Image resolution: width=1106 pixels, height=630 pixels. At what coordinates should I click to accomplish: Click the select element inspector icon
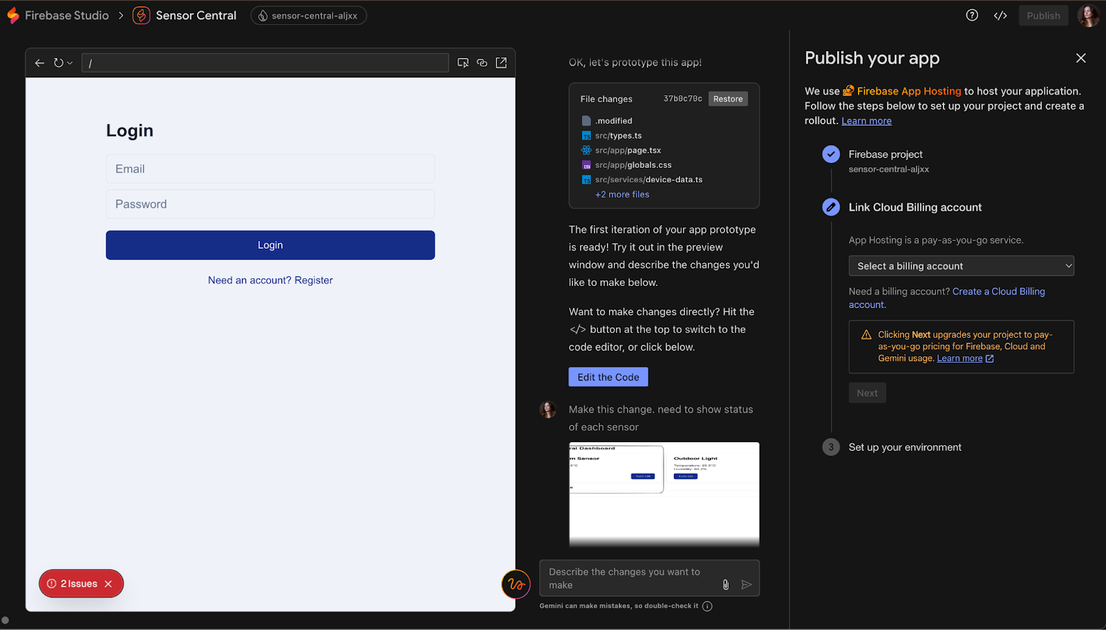tap(463, 63)
